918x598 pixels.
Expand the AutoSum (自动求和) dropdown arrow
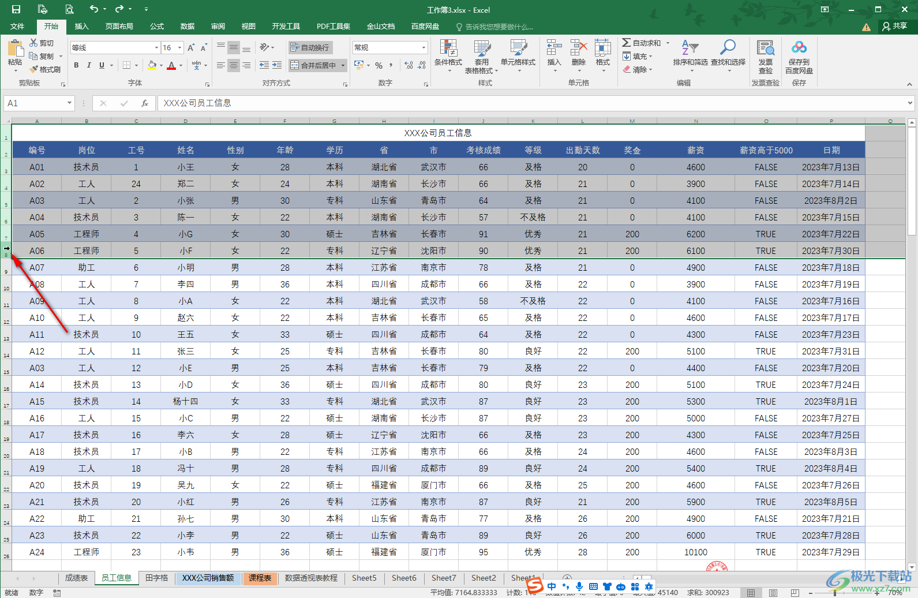tap(668, 43)
